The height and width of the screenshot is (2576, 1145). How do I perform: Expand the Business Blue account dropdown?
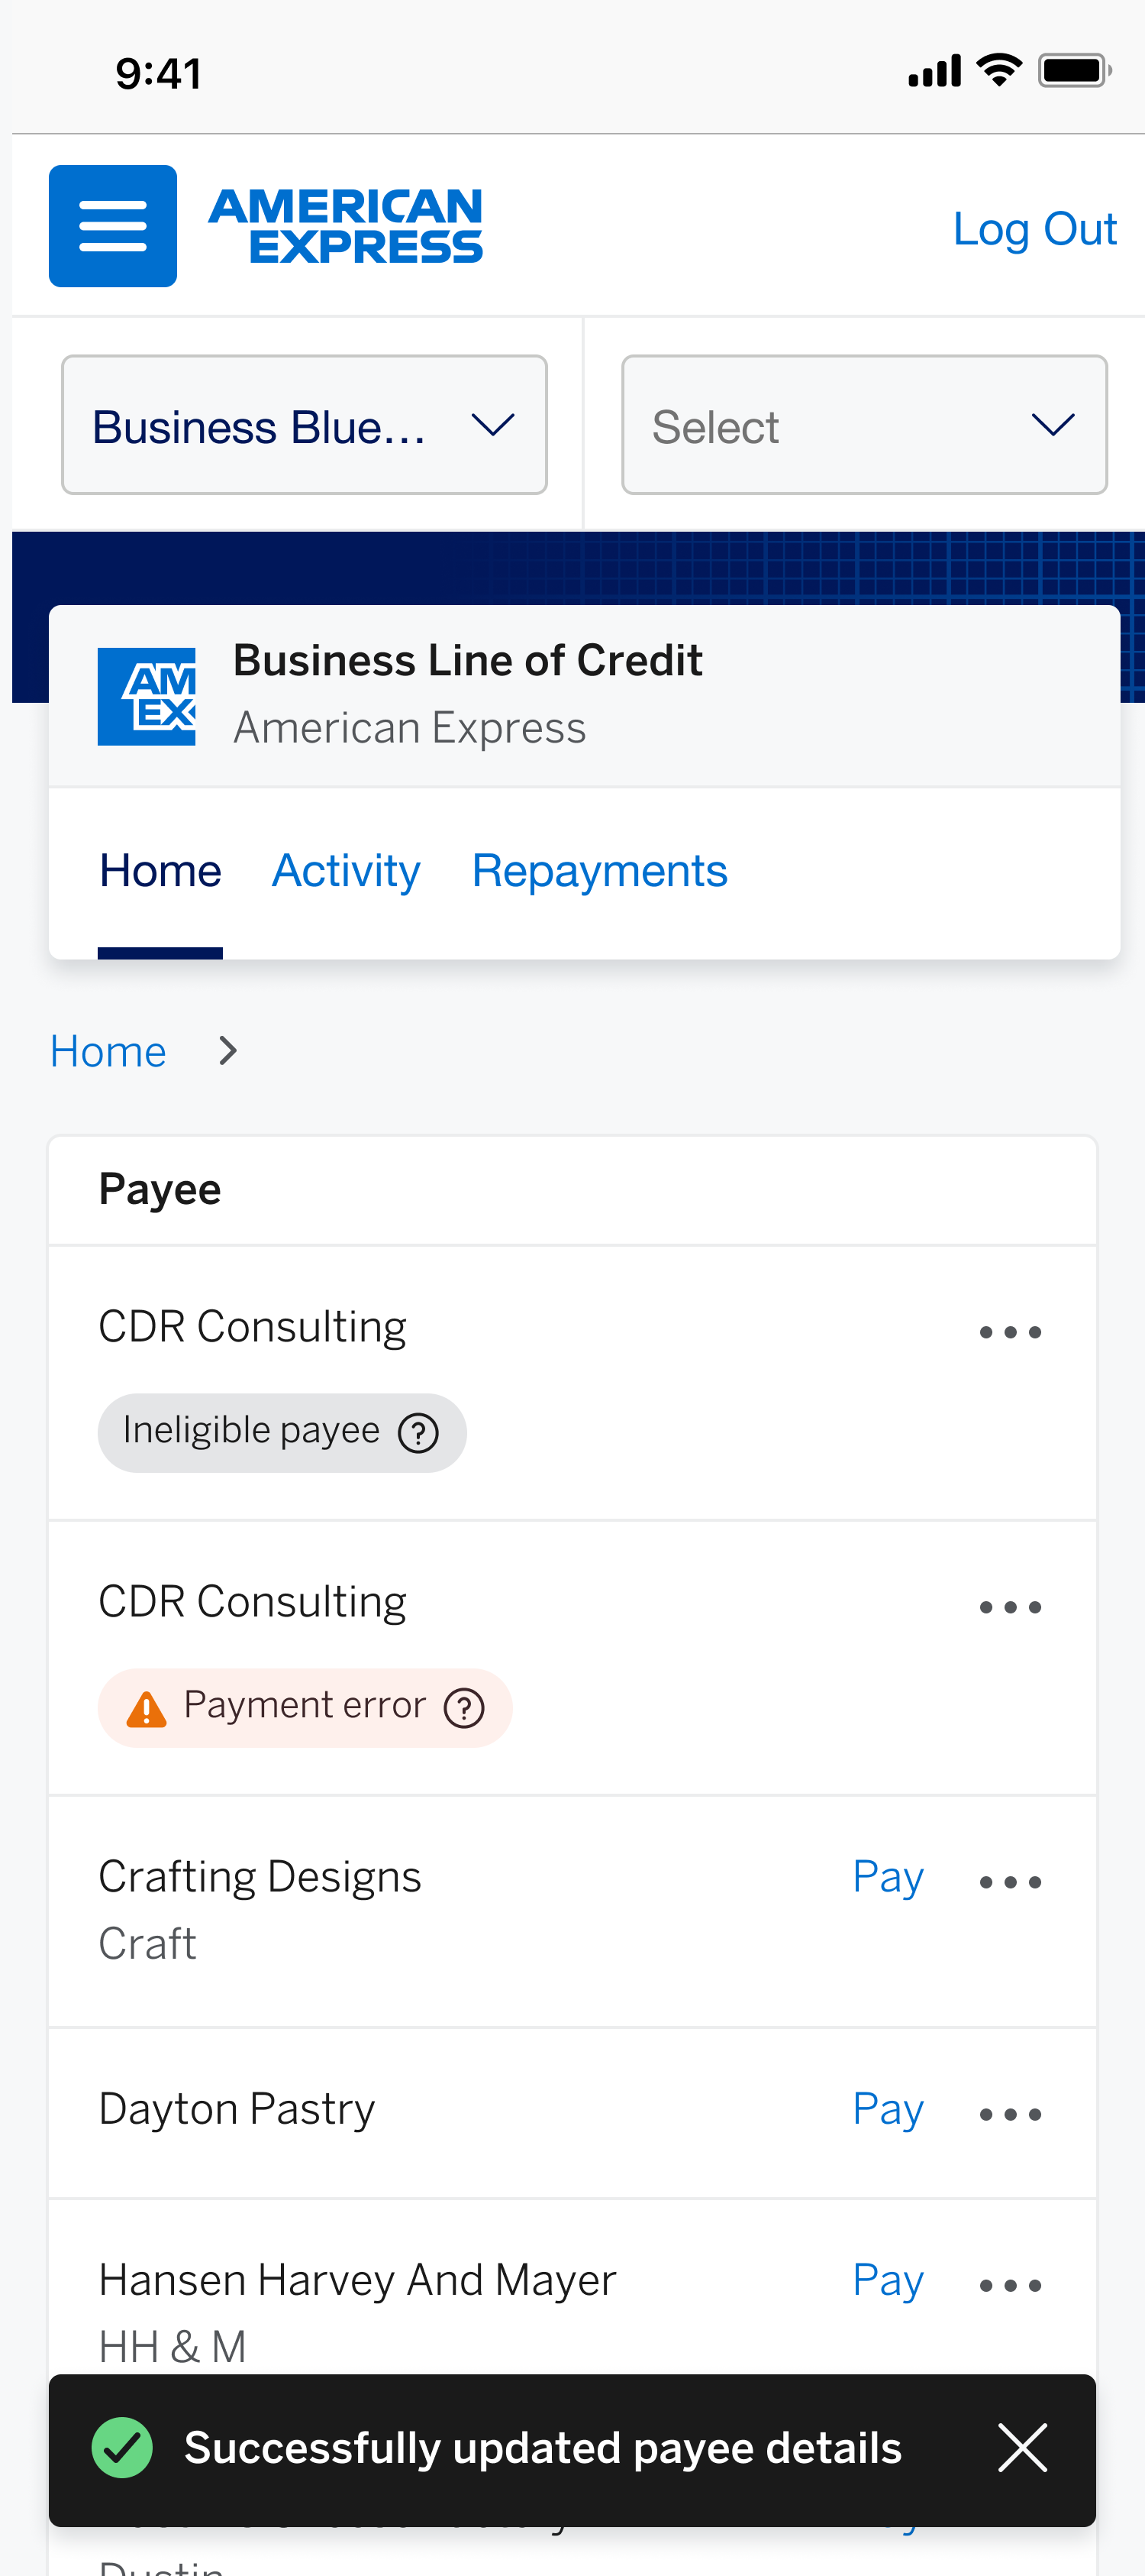click(x=305, y=425)
